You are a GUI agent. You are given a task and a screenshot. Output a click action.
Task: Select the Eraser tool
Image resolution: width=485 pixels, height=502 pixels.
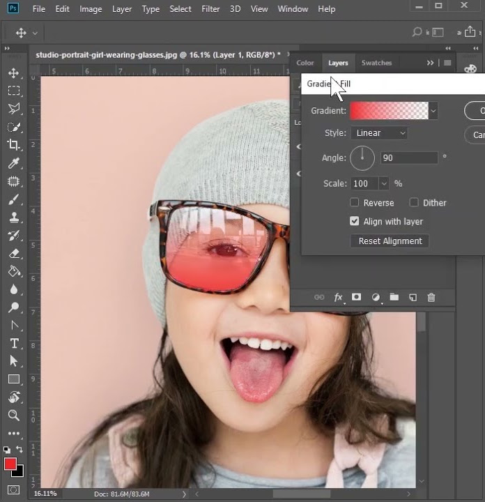(x=13, y=254)
